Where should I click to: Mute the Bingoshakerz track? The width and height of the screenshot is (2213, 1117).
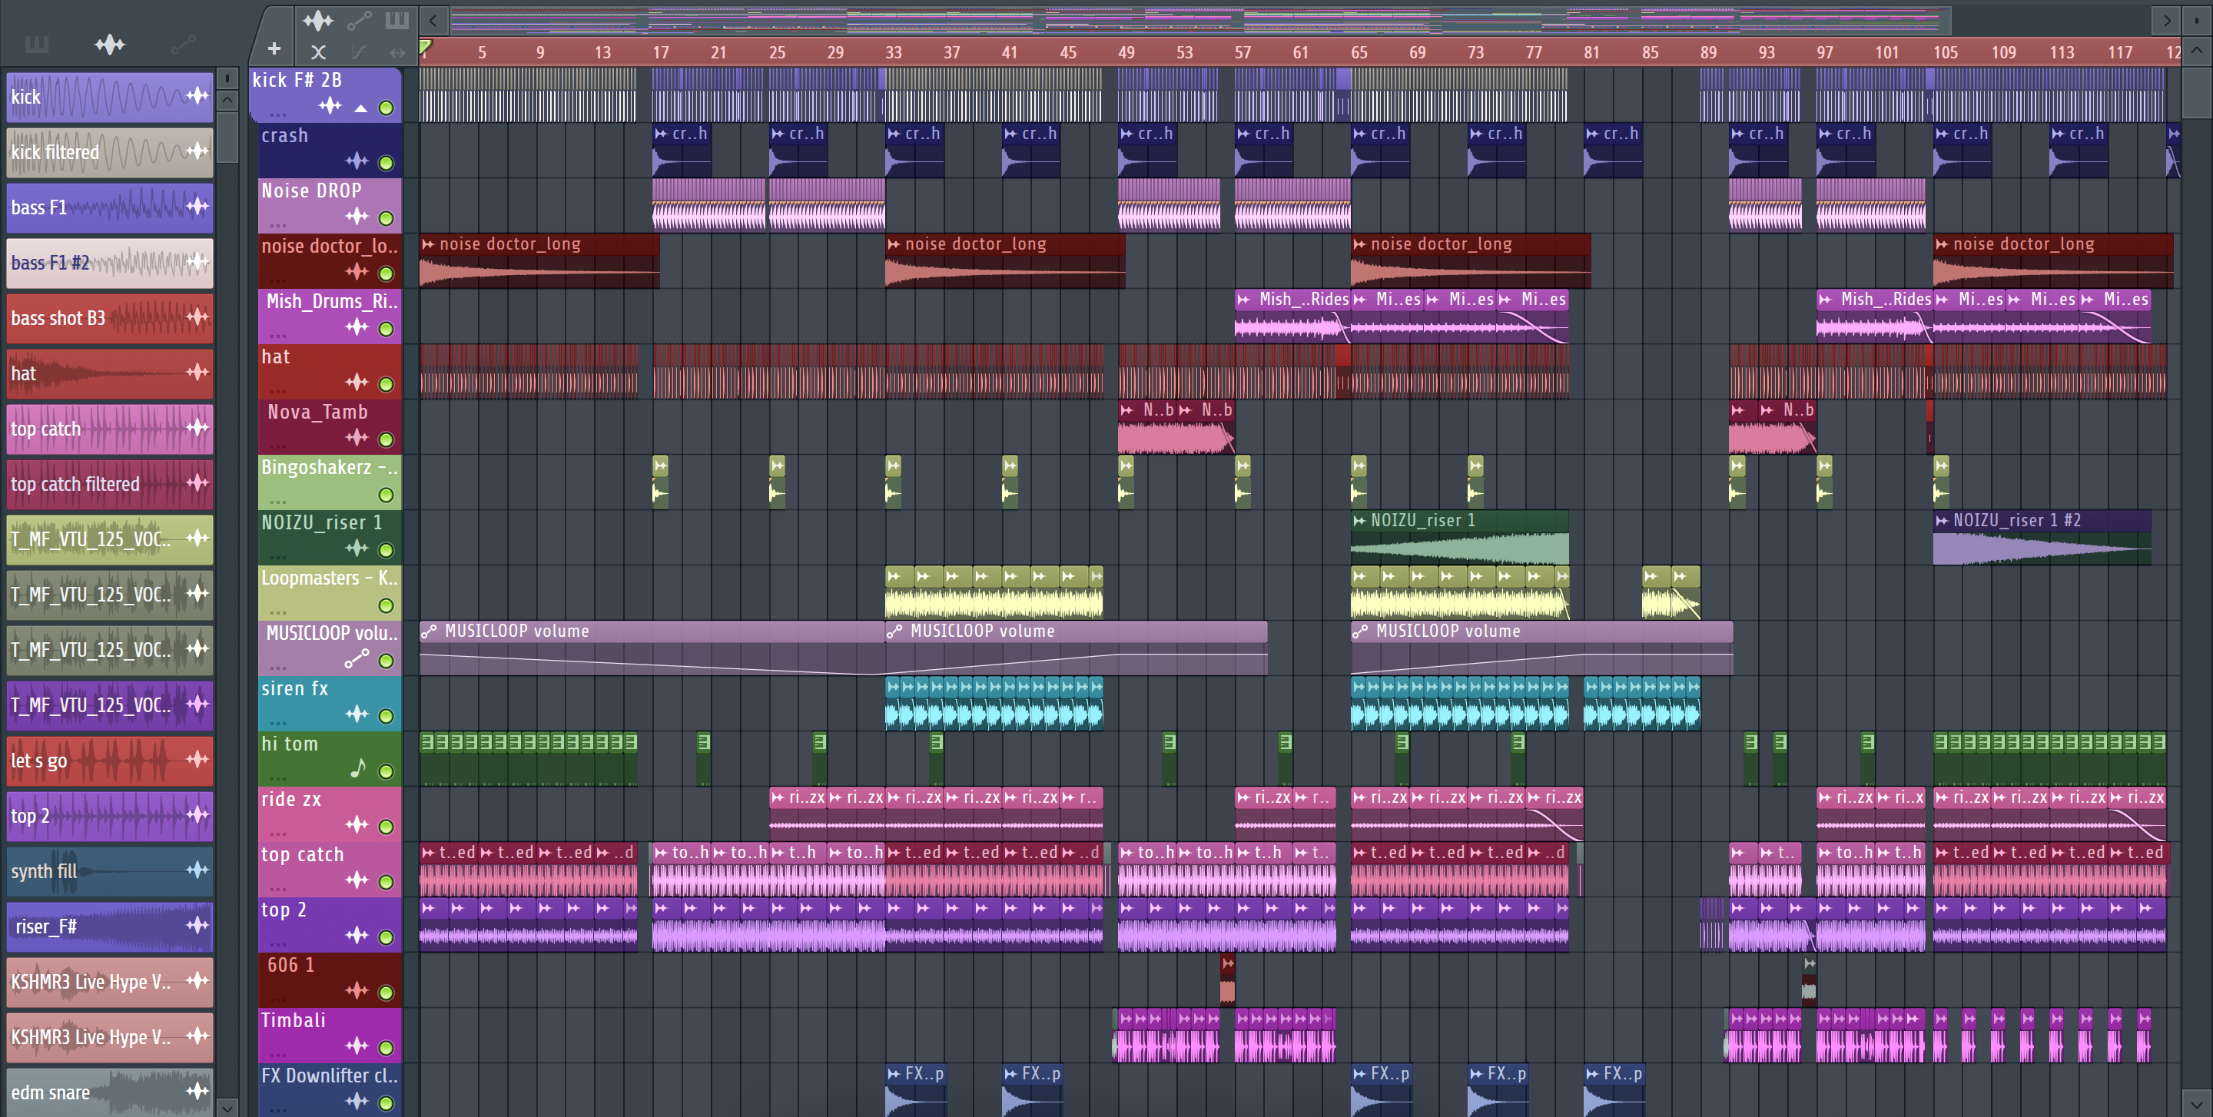387,495
